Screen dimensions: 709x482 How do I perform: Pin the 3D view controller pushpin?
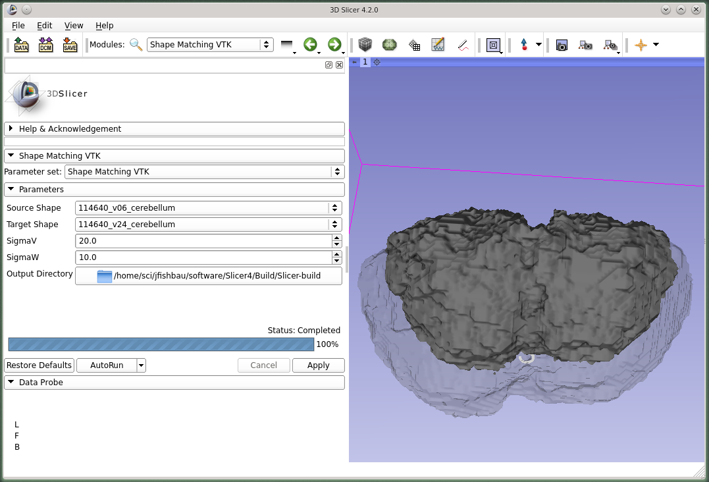[x=354, y=62]
